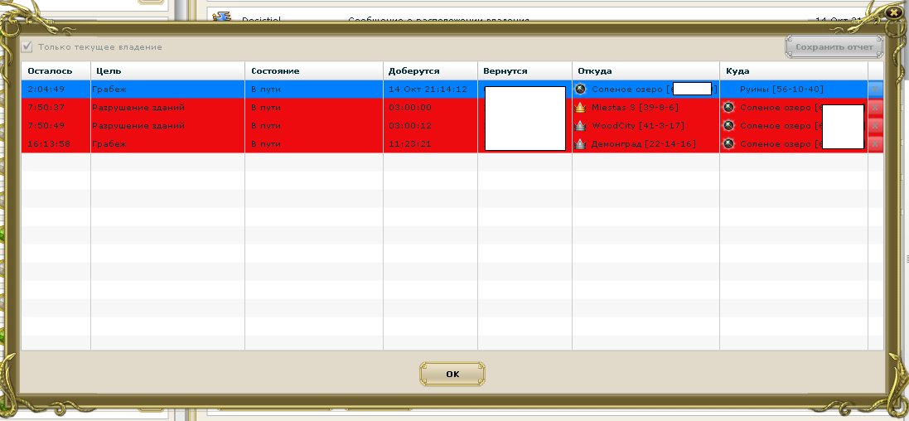Cancel the Демонград mission with X
The height and width of the screenshot is (421, 909).
point(875,144)
